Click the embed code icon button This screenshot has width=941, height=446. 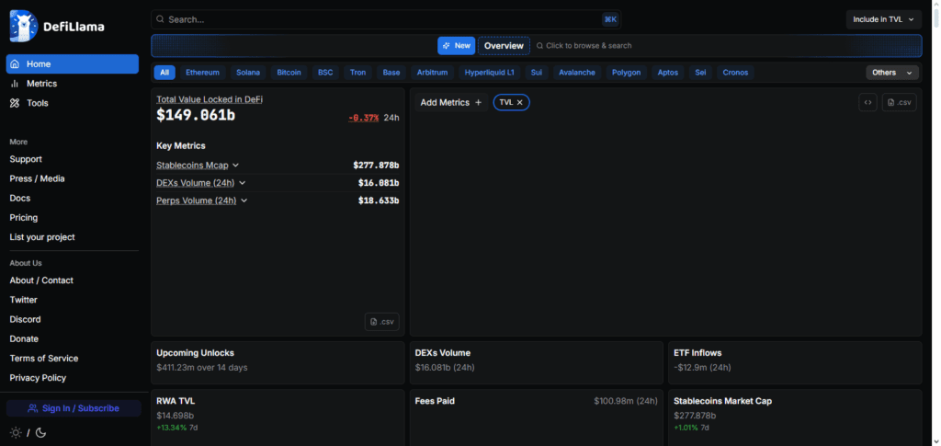867,103
